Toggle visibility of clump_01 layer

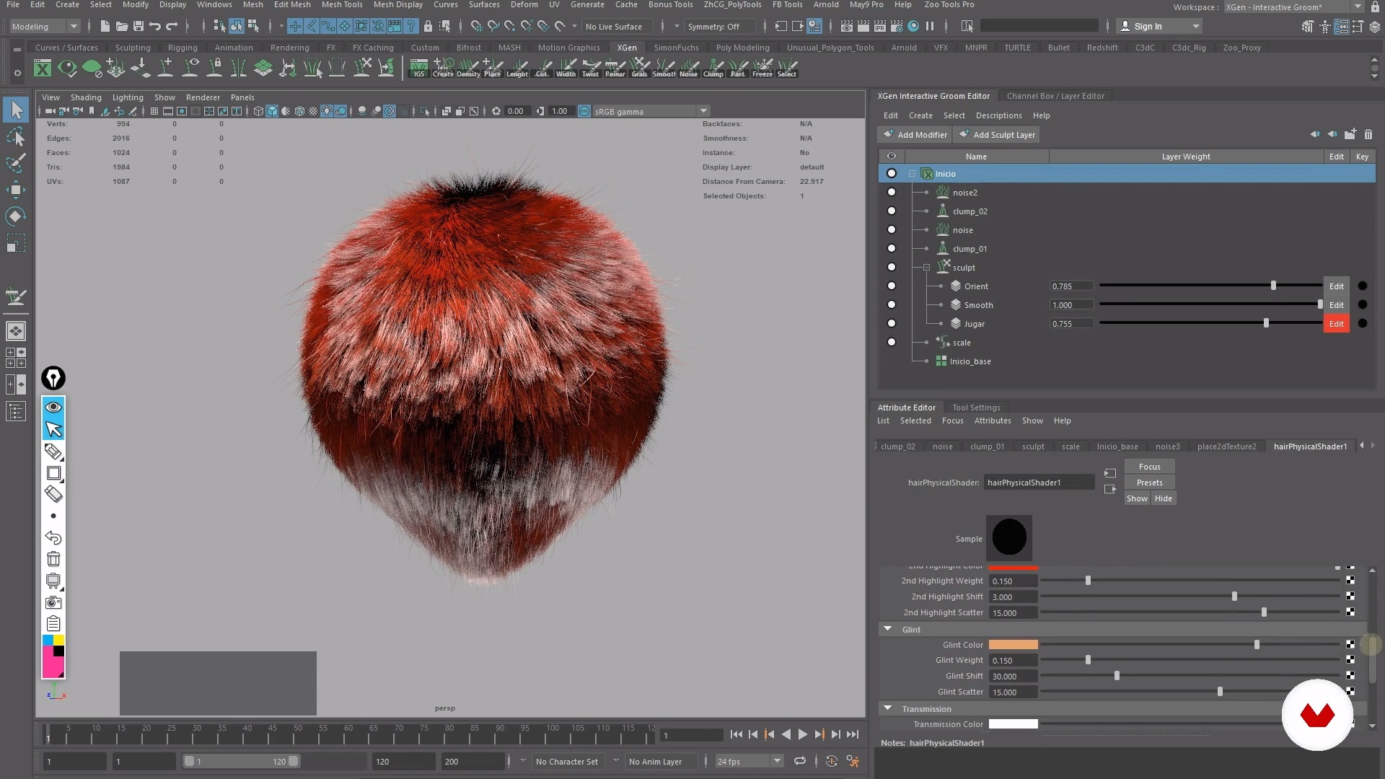(892, 248)
